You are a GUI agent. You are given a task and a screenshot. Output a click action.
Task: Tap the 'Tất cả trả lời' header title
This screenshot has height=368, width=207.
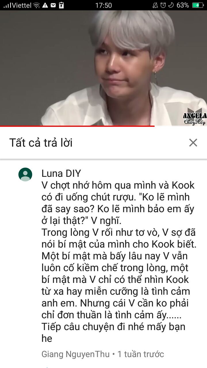pyautogui.click(x=41, y=143)
